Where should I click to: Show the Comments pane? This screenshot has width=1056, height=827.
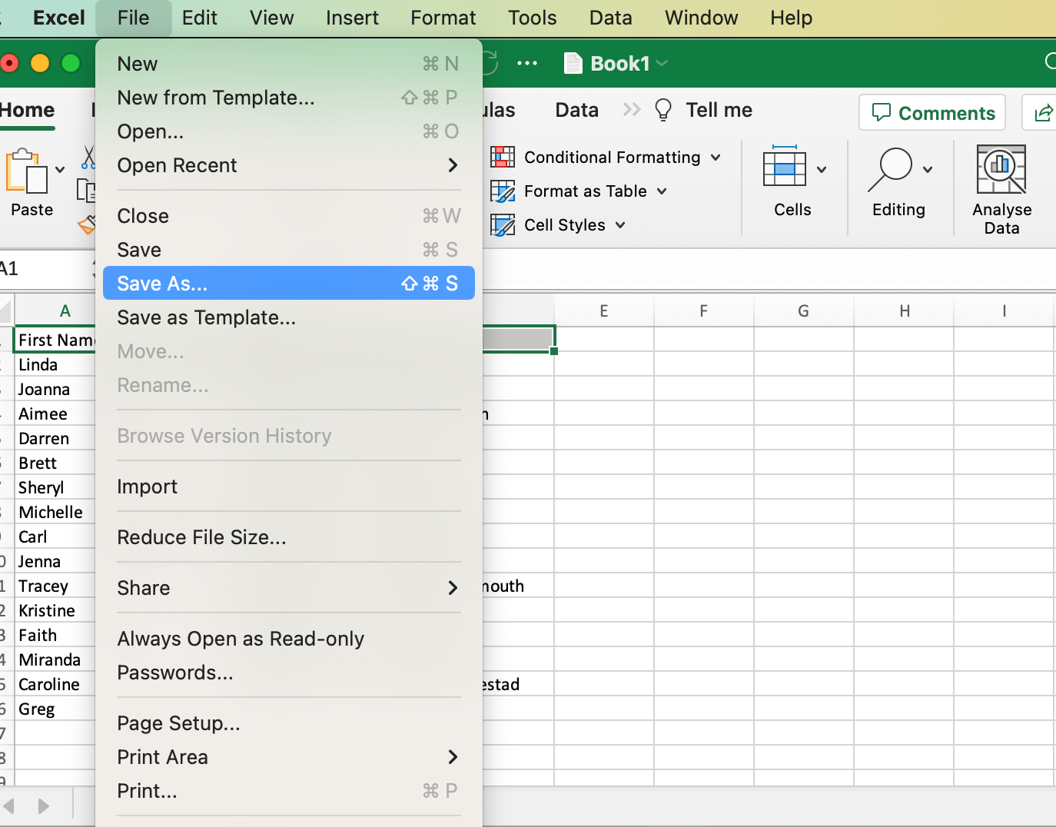coord(931,112)
